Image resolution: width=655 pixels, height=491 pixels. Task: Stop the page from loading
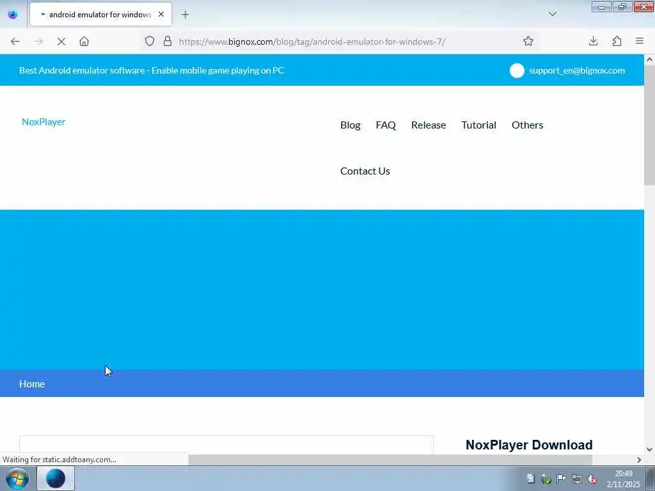61,42
